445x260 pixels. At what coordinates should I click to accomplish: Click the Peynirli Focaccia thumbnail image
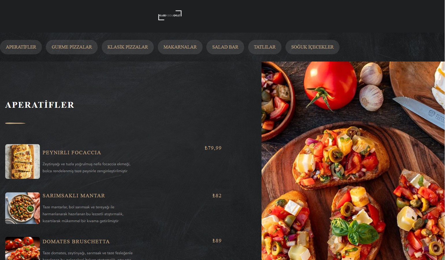click(x=23, y=161)
